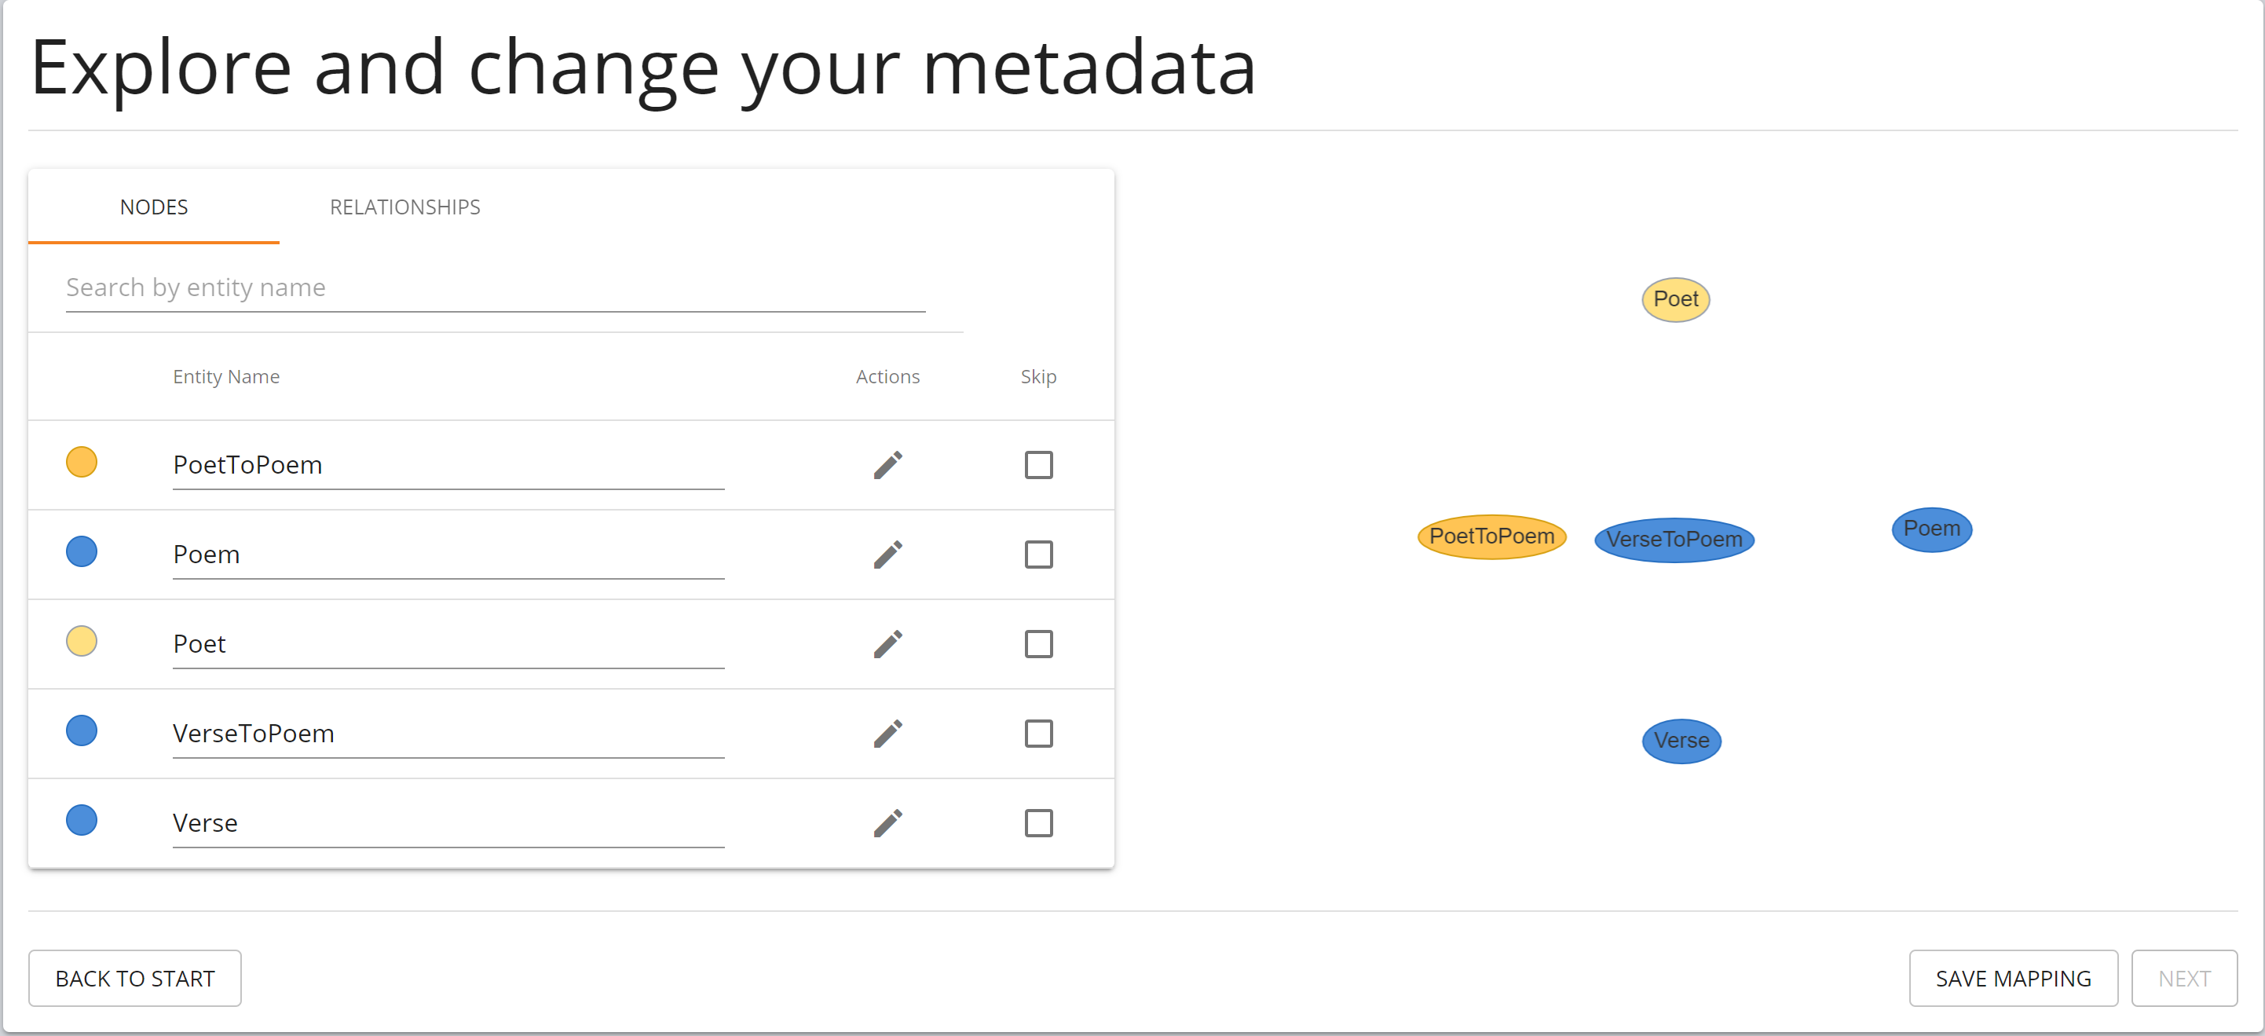Enable Skip for the Poem entity
The image size is (2265, 1036).
coord(1037,555)
